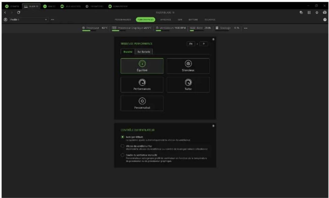Screen dimensions: 329x198
Task: Click the FN key box
Action: point(191,44)
